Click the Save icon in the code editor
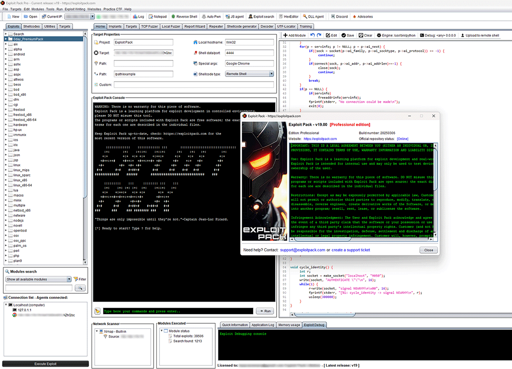The width and height of the screenshot is (512, 369). pyautogui.click(x=344, y=35)
